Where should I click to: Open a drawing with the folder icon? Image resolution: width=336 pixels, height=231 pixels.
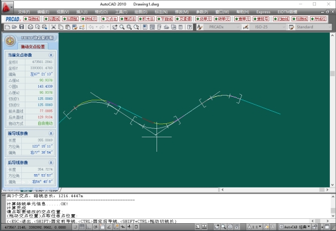pos(15,27)
